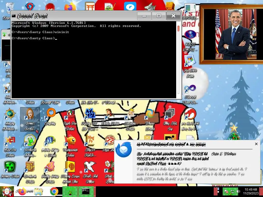The height and width of the screenshot is (197, 263).
Task: Open the FREE GAME globe shortcut
Action: click(190, 41)
